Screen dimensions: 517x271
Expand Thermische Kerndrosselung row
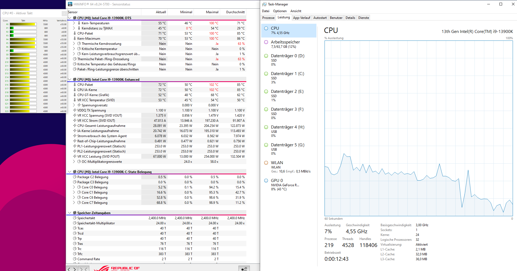click(x=74, y=43)
